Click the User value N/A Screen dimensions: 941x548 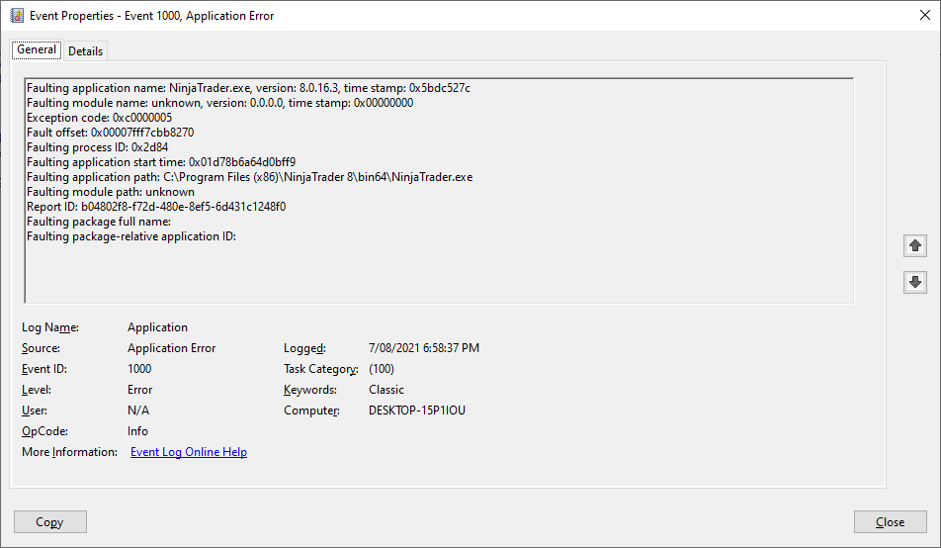tap(138, 411)
